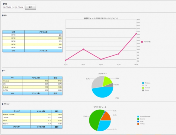The image size is (176, 135).
Task: Click the 推移チャート chart title
Action: [101, 18]
